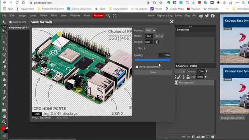Click the Width input field
This screenshot has height=140, width=249.
pos(149,36)
